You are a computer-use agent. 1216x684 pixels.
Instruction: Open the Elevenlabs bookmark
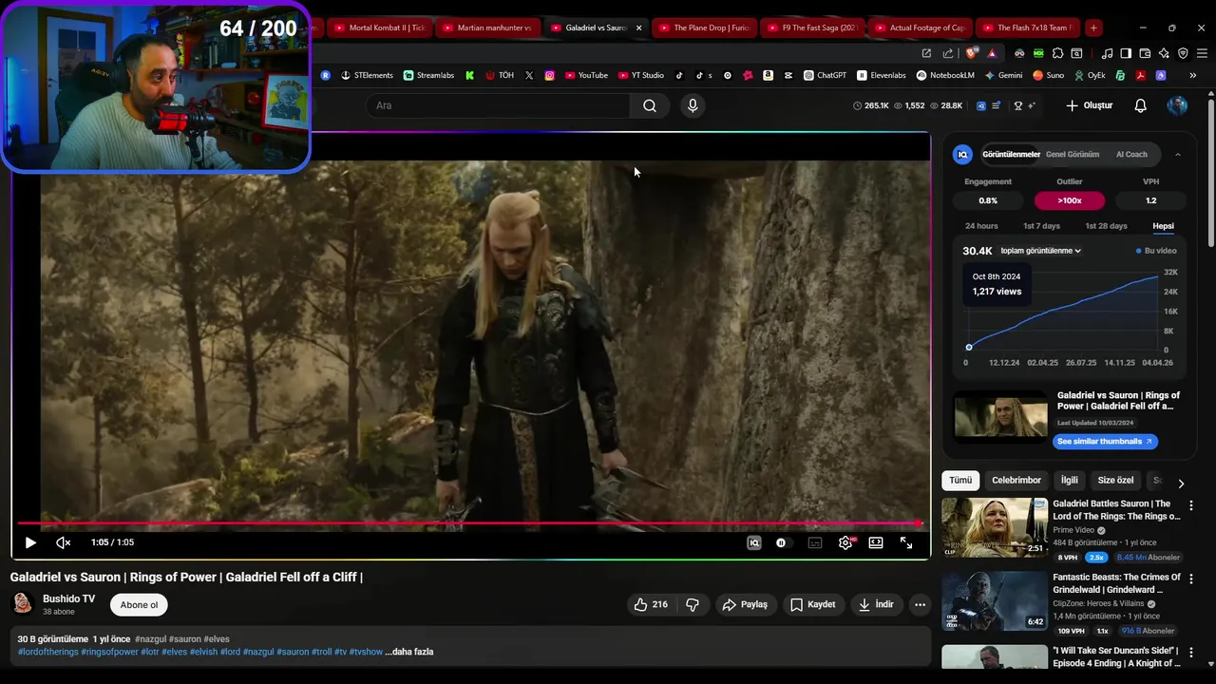(x=882, y=75)
